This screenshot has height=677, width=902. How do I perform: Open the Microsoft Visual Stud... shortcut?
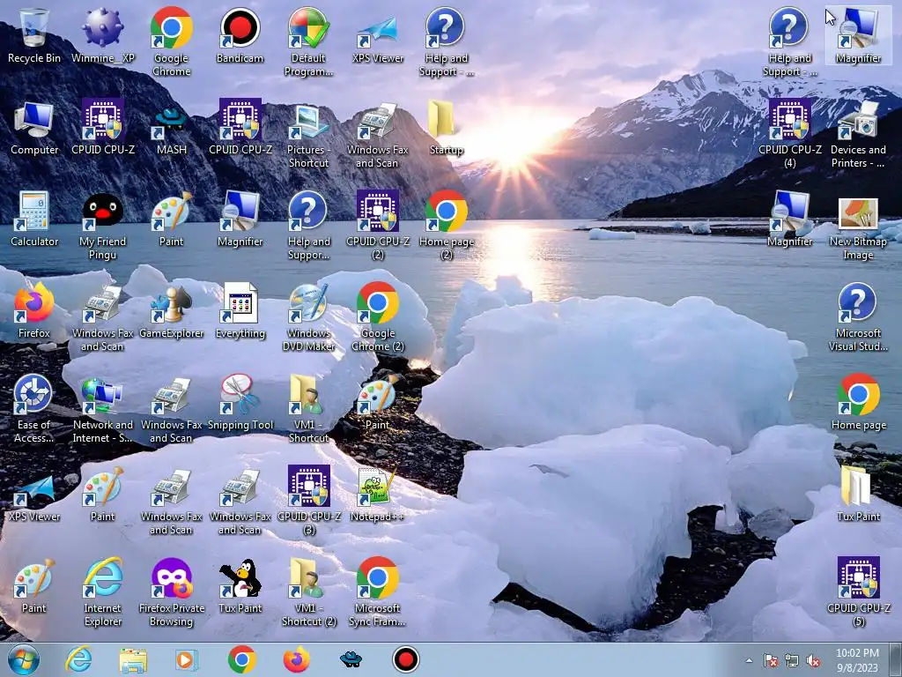858,317
